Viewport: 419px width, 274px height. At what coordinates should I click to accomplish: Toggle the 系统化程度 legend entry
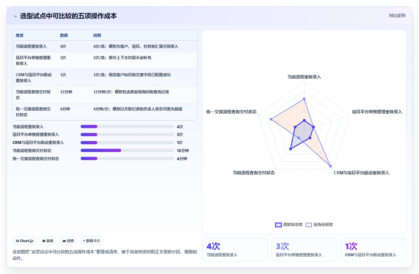click(319, 225)
